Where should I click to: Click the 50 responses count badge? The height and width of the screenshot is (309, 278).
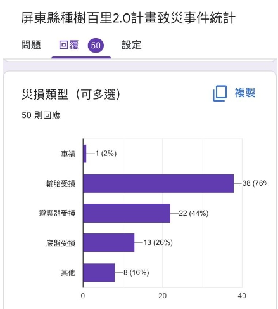[x=96, y=45]
